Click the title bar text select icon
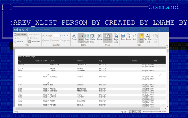Image resolution: width=188 pixels, height=118 pixels. 27,30
